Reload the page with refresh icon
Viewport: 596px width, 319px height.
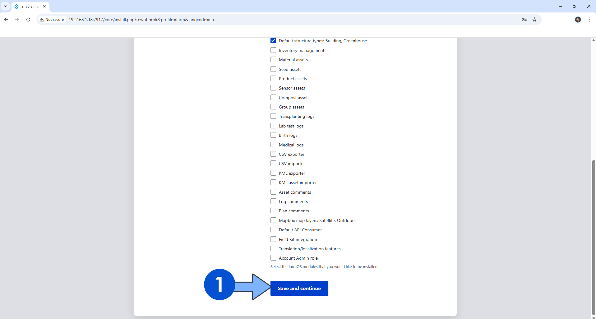(x=28, y=20)
